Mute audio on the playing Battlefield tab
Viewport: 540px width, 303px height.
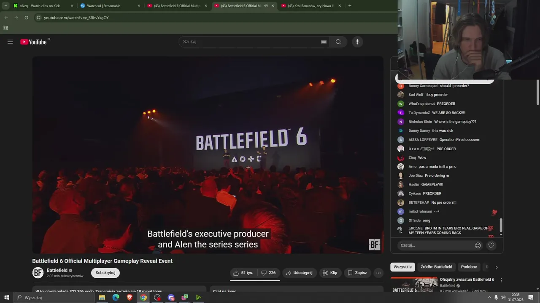(x=266, y=6)
